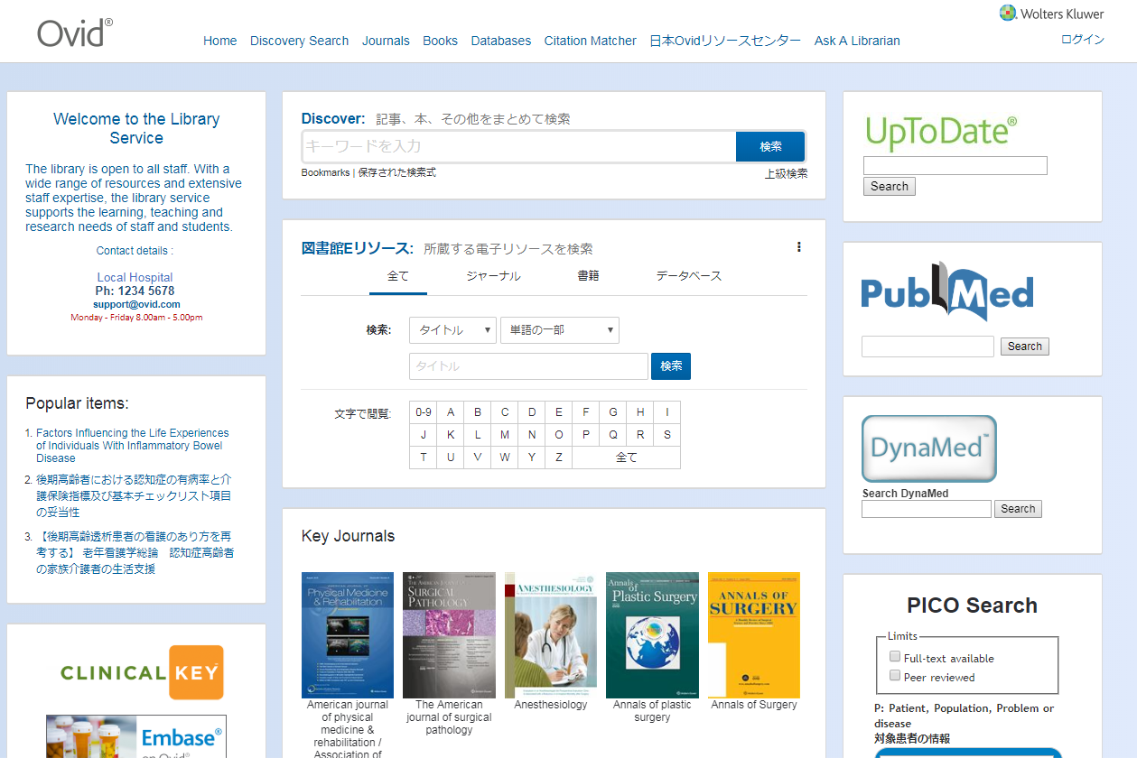1137x758 pixels.
Task: Enable the Full-text available checkbox
Action: 895,657
